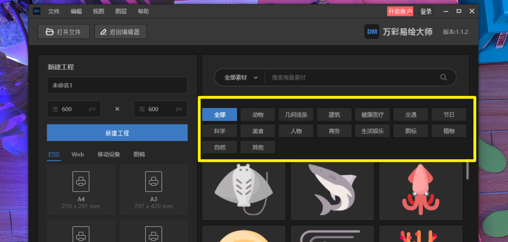Select the 生活娱乐 category filter

tap(373, 131)
